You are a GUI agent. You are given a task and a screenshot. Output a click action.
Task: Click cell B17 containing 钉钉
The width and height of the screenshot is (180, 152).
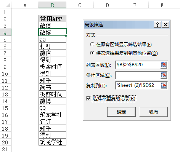pyautogui.click(x=52, y=122)
